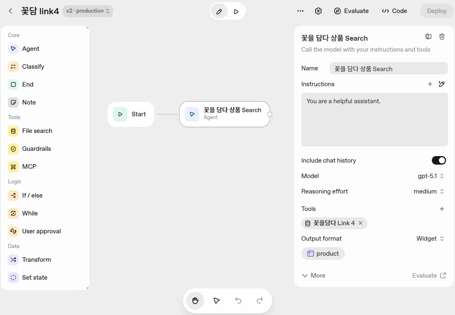Toggle Include chat history off
This screenshot has height=315, width=455.
439,160
